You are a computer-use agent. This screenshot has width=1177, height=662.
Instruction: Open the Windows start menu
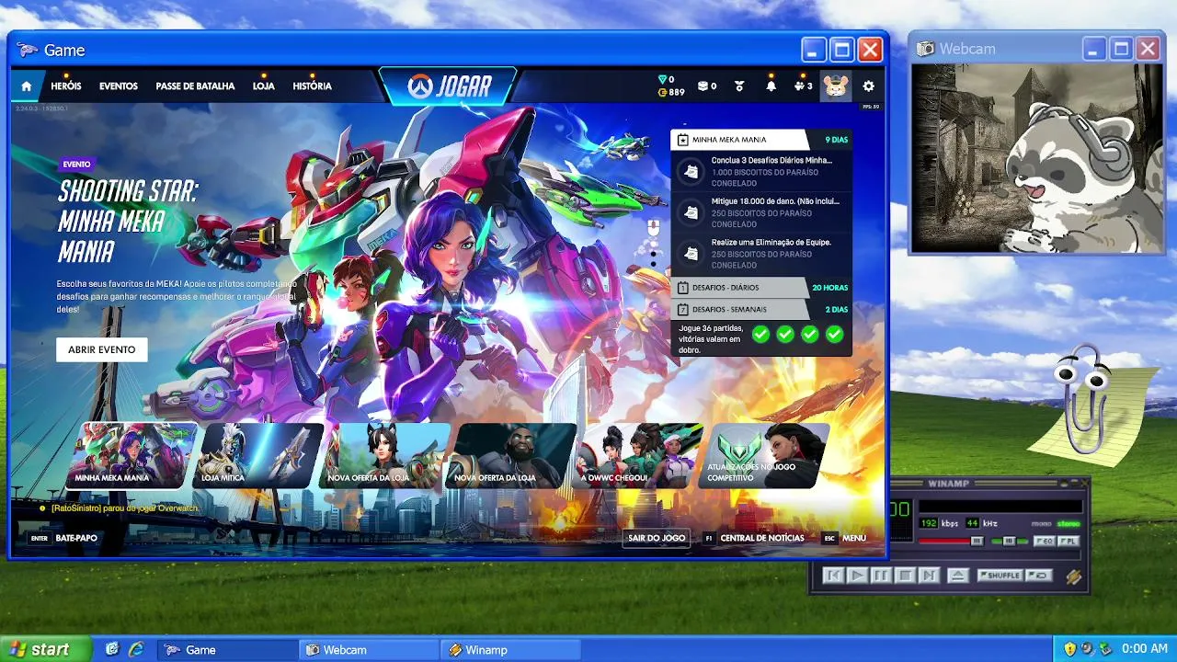coord(46,649)
